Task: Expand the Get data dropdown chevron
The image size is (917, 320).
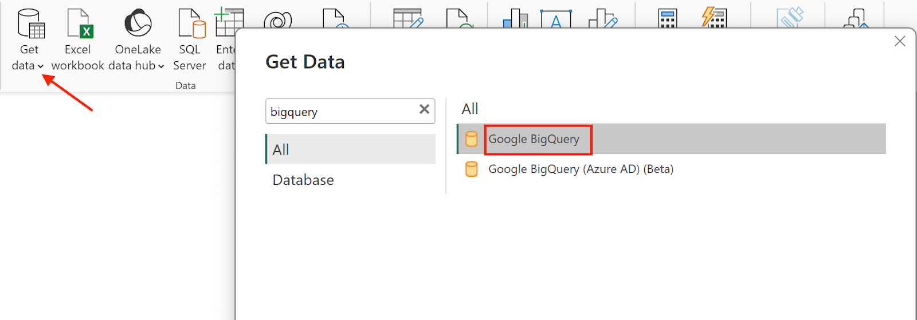Action: click(41, 66)
